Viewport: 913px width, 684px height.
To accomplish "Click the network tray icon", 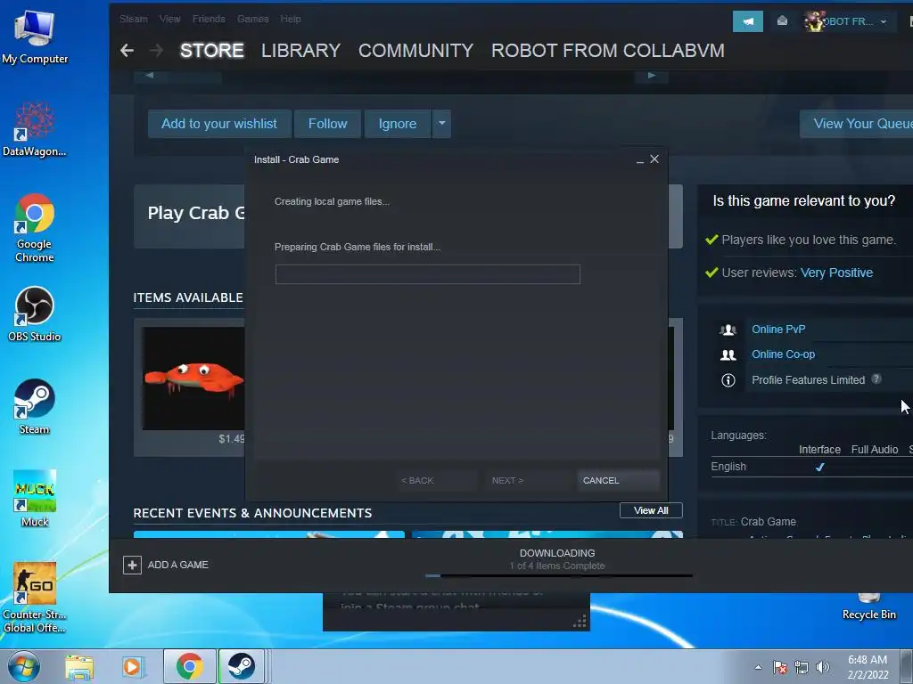I will click(802, 667).
